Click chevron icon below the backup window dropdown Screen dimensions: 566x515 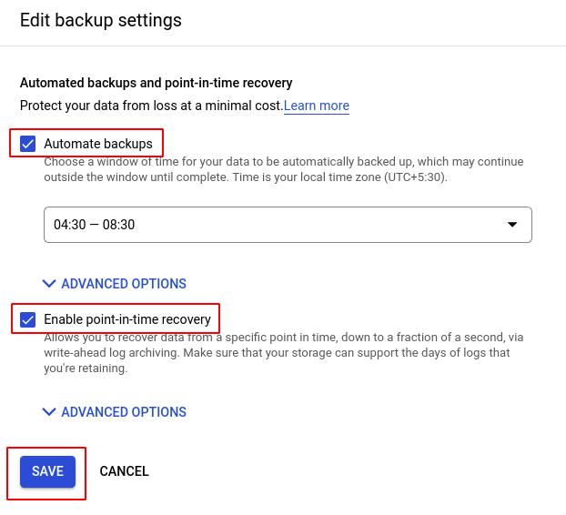[49, 284]
